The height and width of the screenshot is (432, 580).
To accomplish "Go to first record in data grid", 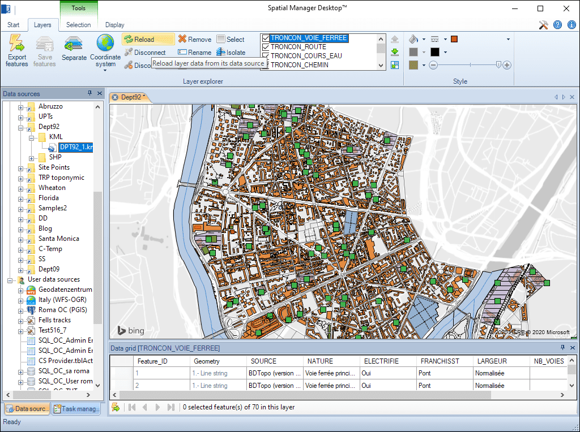I will point(131,407).
